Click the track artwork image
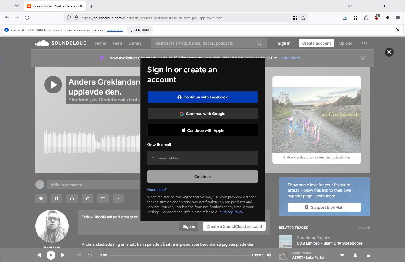This screenshot has height=262, width=405. [317, 120]
